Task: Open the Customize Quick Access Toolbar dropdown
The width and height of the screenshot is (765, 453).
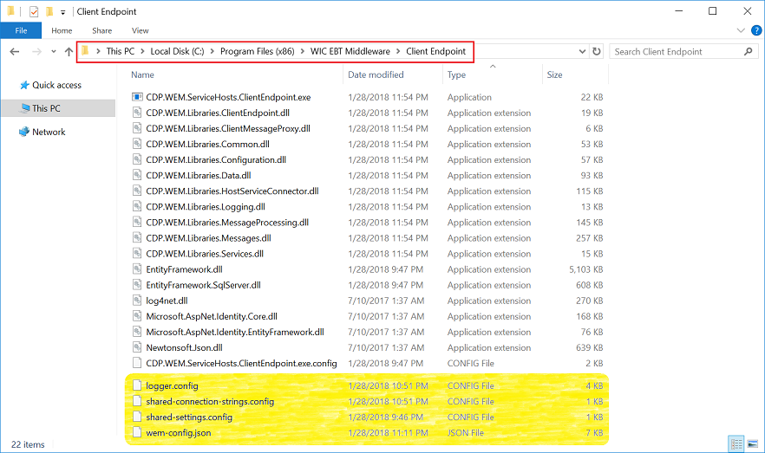Action: pos(63,12)
